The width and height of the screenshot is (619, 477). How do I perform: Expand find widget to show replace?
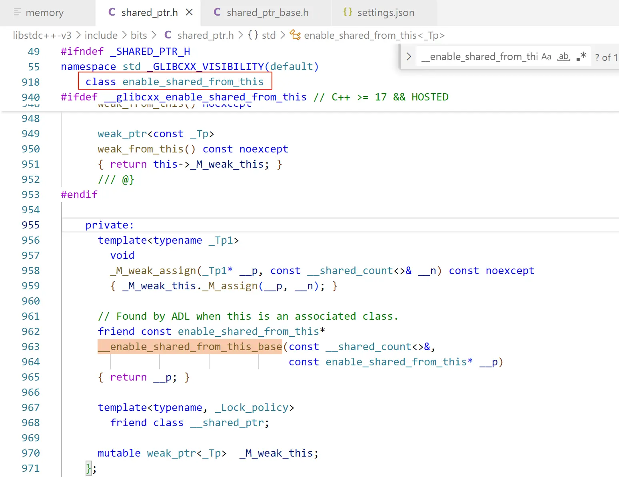coord(409,57)
